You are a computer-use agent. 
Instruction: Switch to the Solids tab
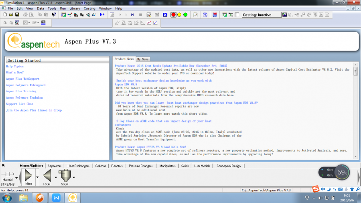click(185, 166)
